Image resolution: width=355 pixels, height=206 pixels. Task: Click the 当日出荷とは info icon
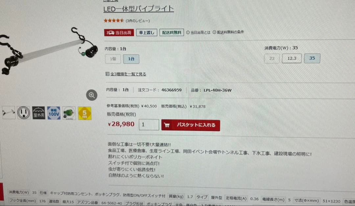tap(188, 33)
